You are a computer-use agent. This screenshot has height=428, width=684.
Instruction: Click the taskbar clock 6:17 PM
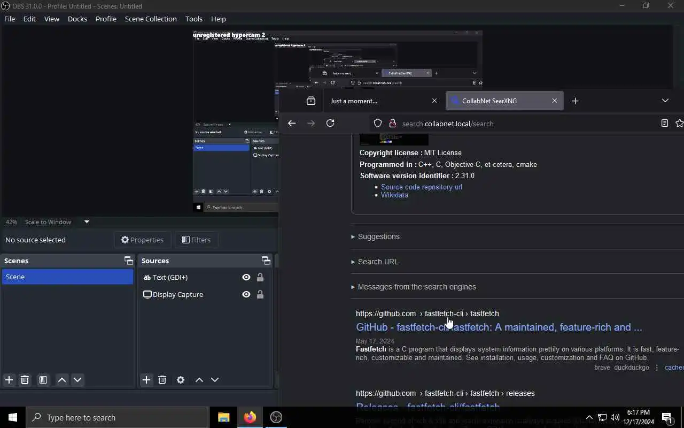[638, 417]
